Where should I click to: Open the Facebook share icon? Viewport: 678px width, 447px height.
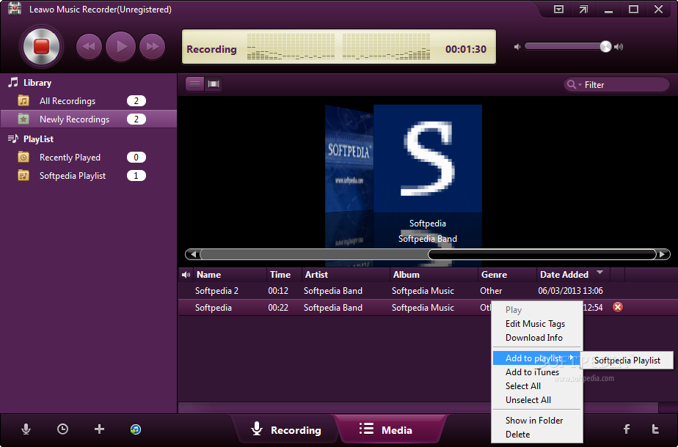(627, 429)
